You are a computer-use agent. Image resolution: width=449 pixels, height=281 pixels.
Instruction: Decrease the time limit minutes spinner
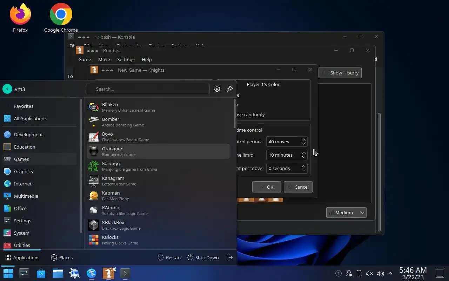pyautogui.click(x=304, y=157)
